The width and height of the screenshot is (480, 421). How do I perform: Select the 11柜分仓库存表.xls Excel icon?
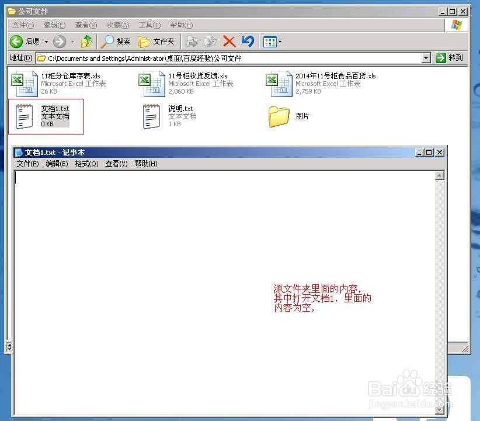pyautogui.click(x=25, y=84)
